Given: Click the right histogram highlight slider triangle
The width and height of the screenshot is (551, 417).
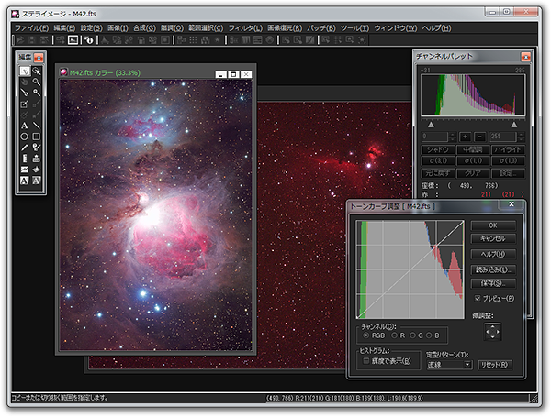Looking at the screenshot, I should [x=513, y=123].
